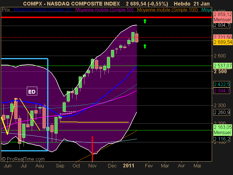This screenshot has height=175, width=233.
Task: Click the Fev label on time axis
Action: point(149,166)
